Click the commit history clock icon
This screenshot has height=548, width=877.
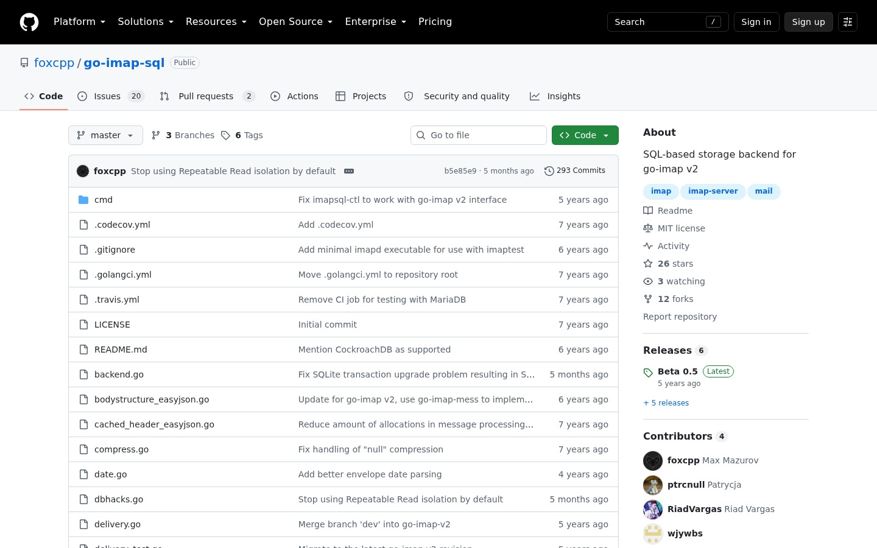click(x=549, y=171)
